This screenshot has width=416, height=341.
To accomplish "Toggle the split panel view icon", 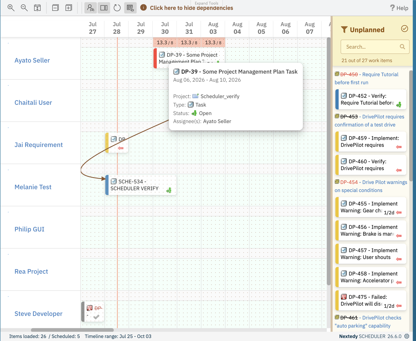I will coord(104,8).
